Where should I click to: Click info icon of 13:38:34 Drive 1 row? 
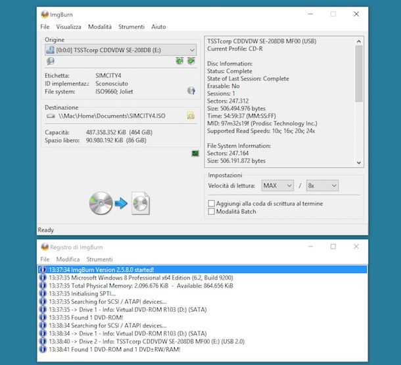(43, 333)
